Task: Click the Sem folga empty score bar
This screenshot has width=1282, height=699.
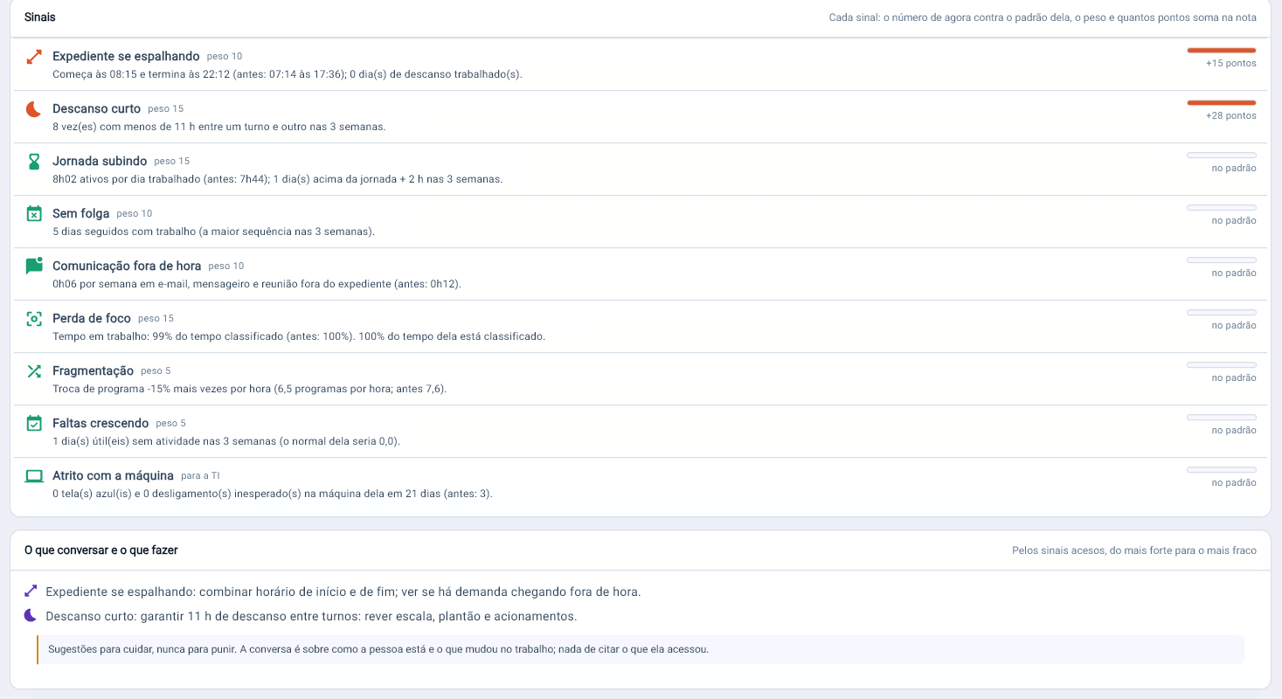Action: pyautogui.click(x=1221, y=208)
